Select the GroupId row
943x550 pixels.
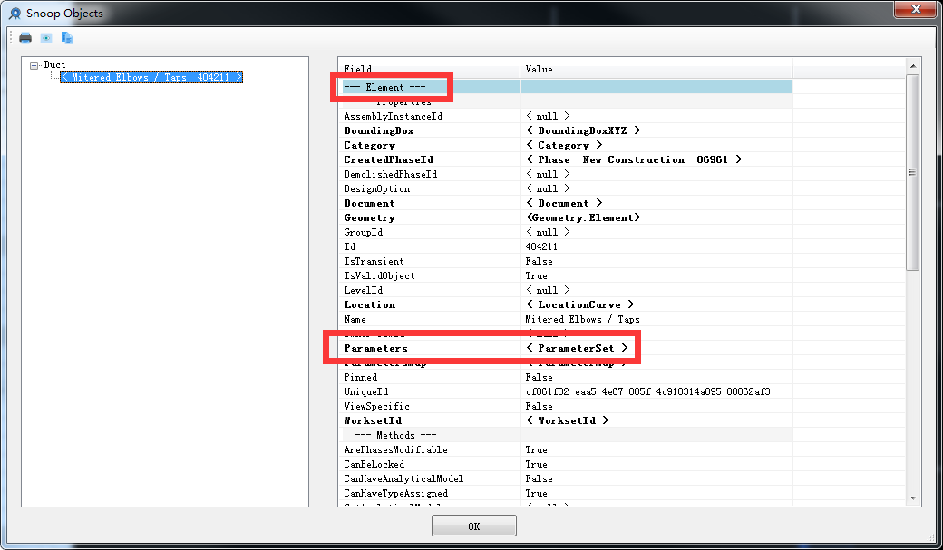click(x=565, y=232)
